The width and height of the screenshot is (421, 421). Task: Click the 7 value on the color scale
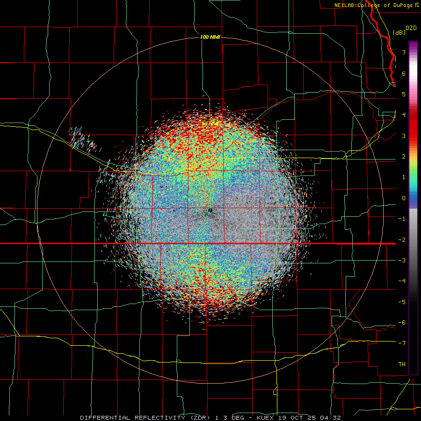click(404, 52)
